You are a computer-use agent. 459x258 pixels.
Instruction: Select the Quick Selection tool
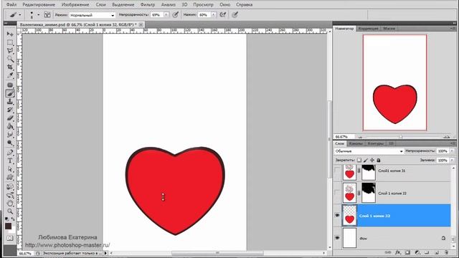pos(10,59)
